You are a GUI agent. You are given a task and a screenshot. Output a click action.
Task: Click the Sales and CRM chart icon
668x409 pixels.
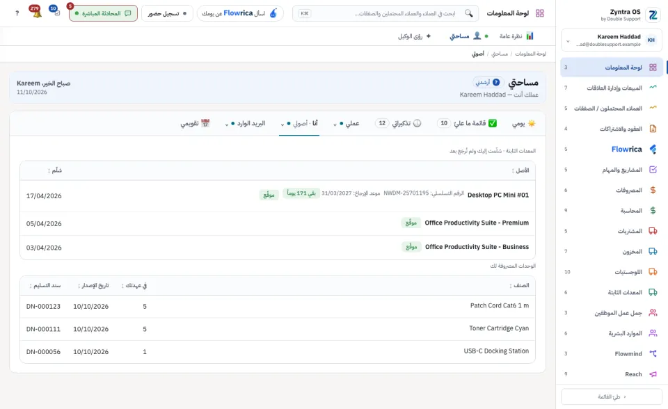[653, 88]
